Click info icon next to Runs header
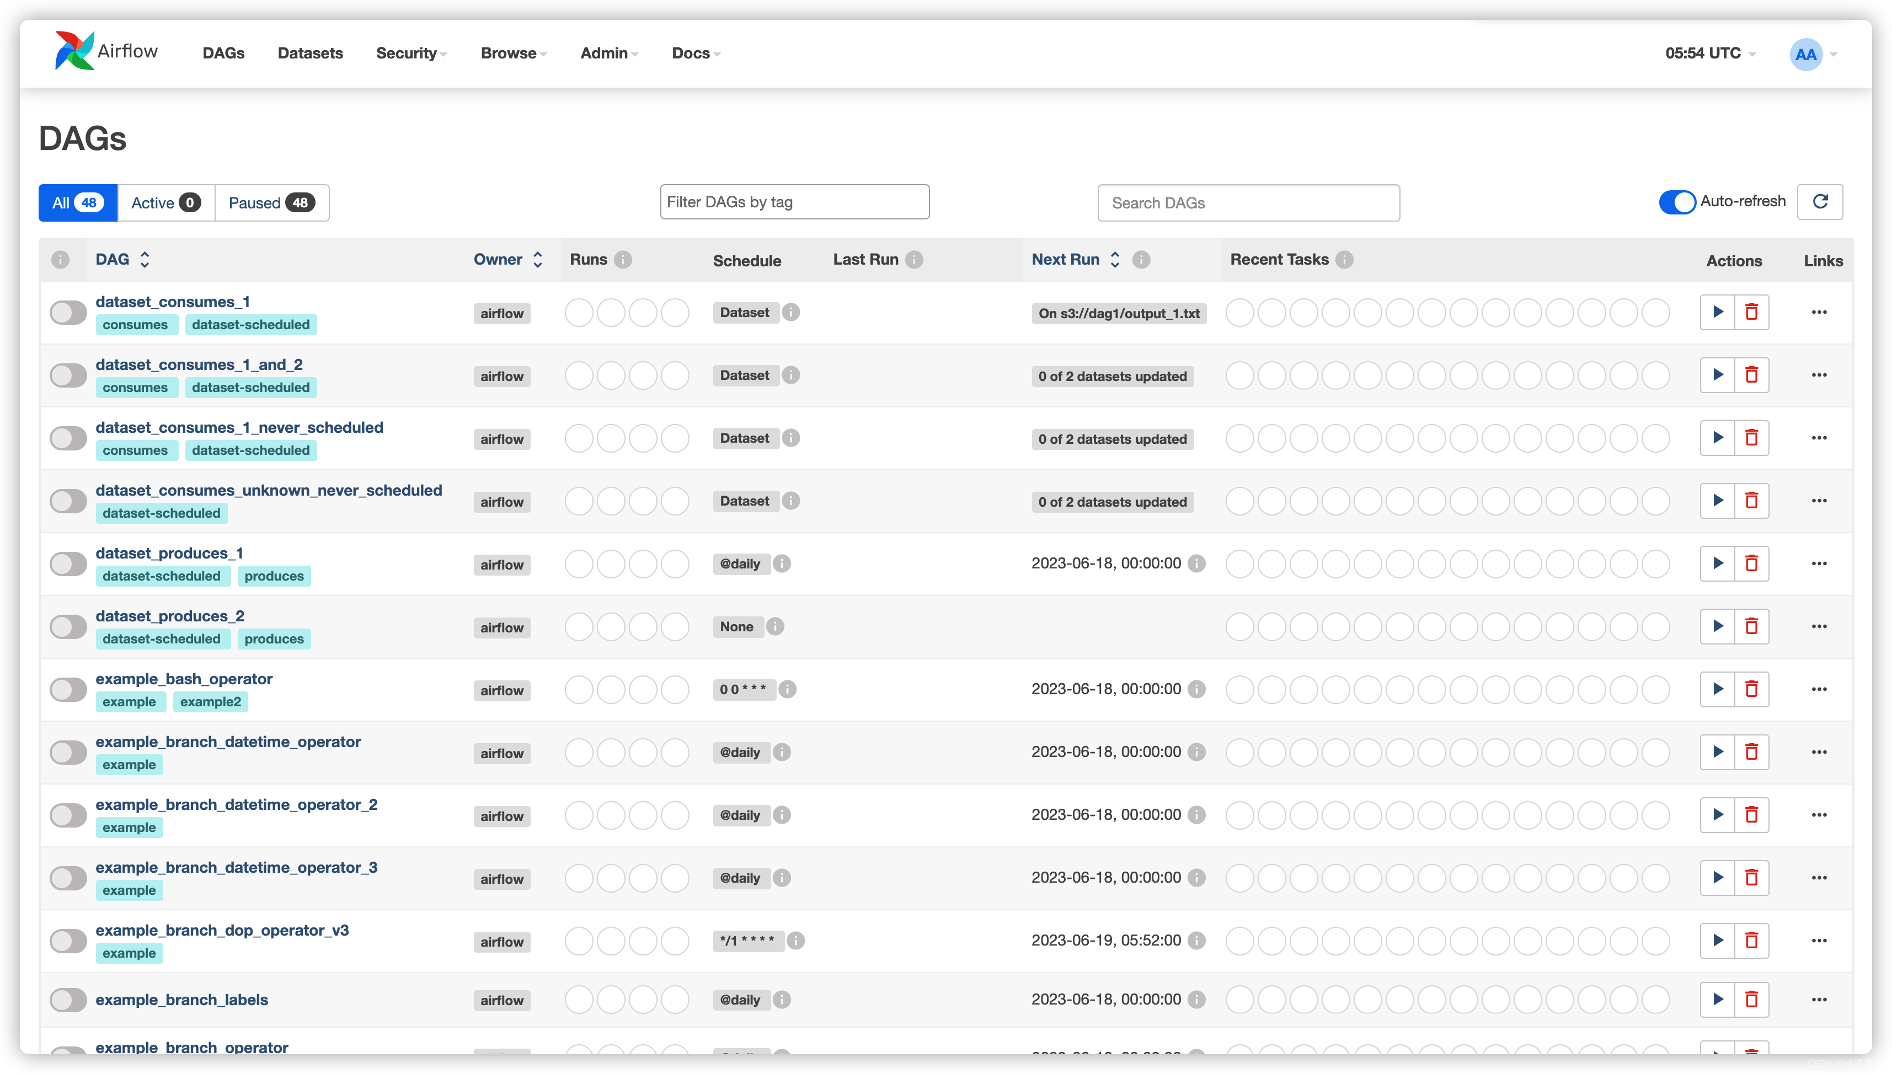The width and height of the screenshot is (1892, 1074). click(x=623, y=260)
